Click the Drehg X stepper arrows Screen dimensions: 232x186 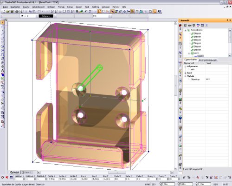157,179
